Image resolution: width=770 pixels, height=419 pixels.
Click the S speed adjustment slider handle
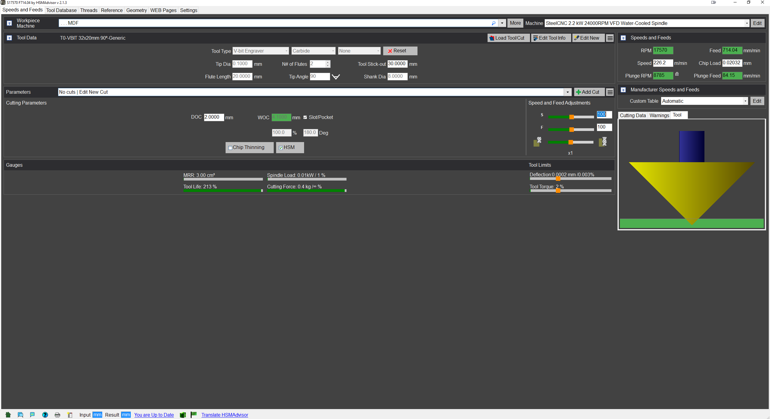click(571, 117)
